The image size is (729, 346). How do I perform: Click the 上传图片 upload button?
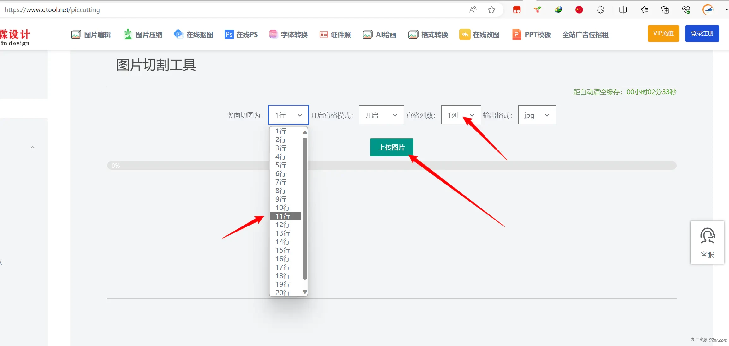(391, 147)
